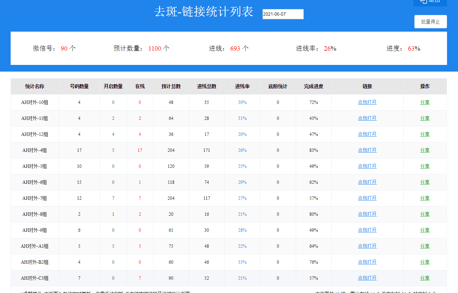Share AH对外-12组 via 分享 link
The width and height of the screenshot is (458, 293).
[425, 134]
